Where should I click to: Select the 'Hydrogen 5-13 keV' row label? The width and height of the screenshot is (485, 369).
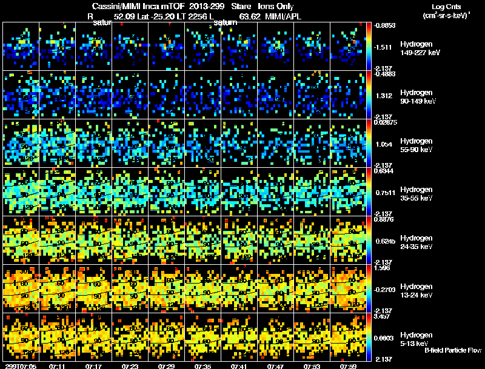pos(416,339)
